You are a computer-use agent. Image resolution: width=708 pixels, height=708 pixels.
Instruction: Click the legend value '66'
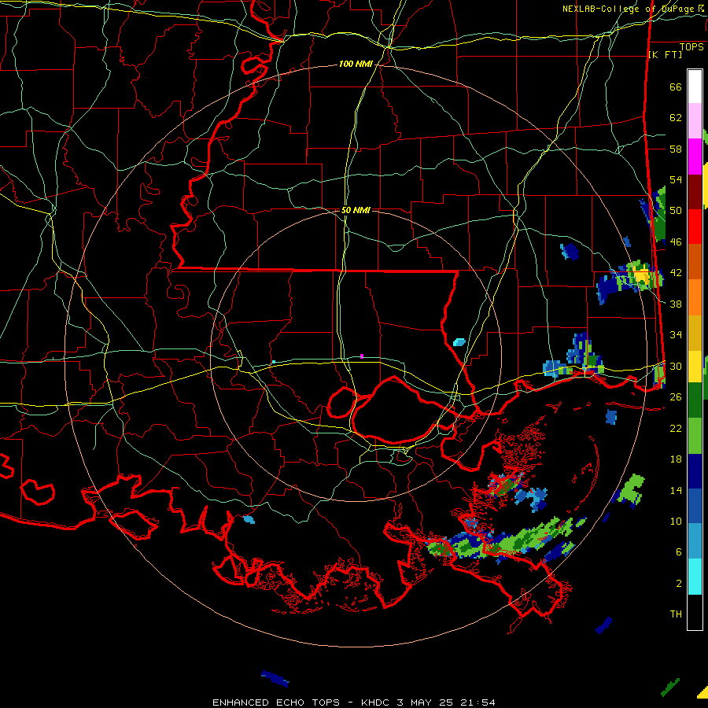(676, 87)
